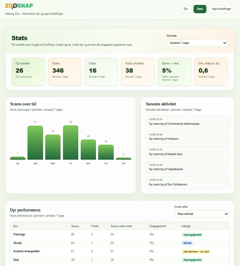
Task: Open the Dyr tab
Action: pyautogui.click(x=186, y=9)
